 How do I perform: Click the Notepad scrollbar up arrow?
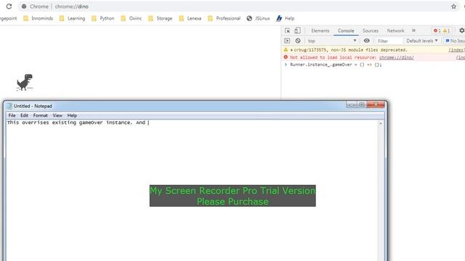pos(381,123)
